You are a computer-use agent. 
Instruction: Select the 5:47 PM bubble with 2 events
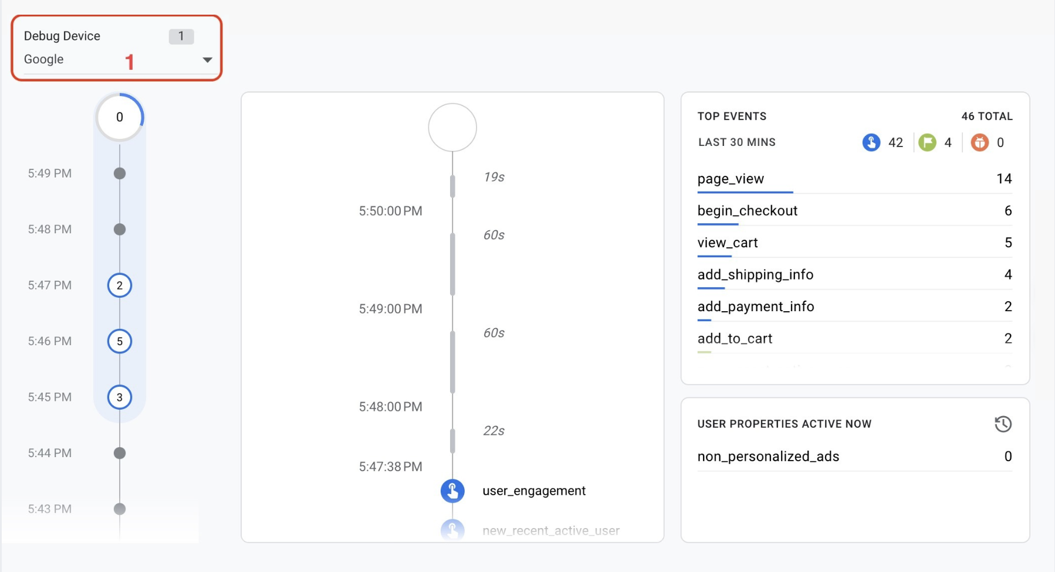120,285
